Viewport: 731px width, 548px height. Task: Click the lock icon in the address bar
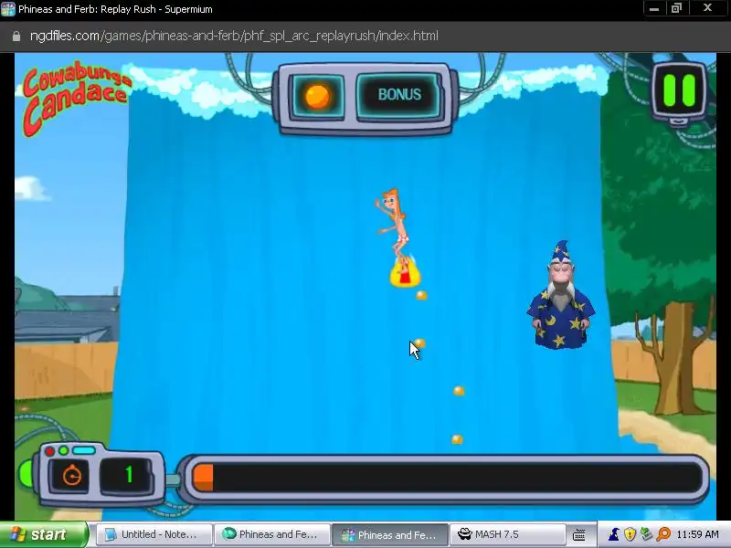click(x=16, y=37)
